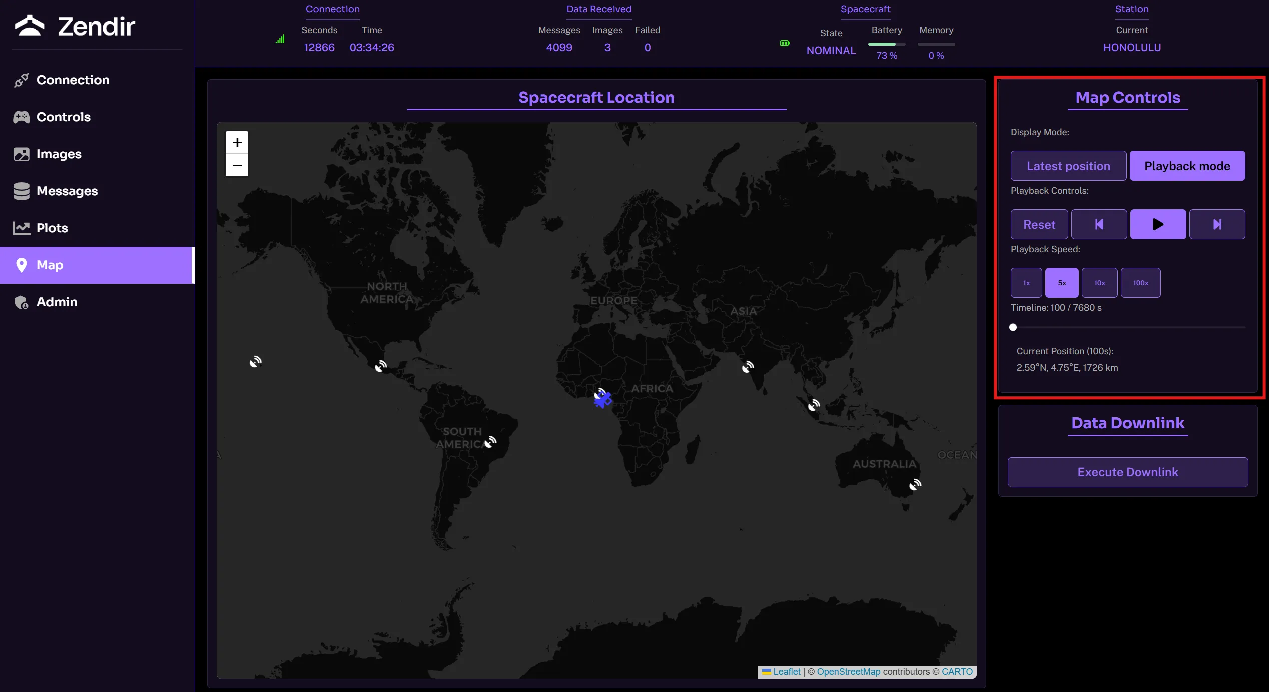Image resolution: width=1269 pixels, height=692 pixels.
Task: Select Playback mode display option
Action: pyautogui.click(x=1187, y=166)
